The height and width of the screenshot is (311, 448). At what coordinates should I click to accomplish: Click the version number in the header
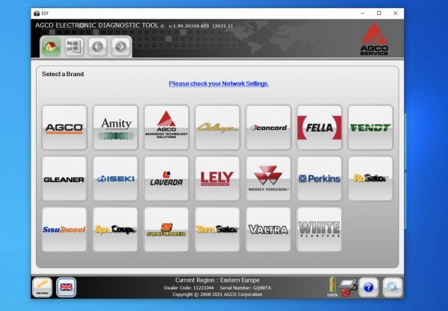201,26
